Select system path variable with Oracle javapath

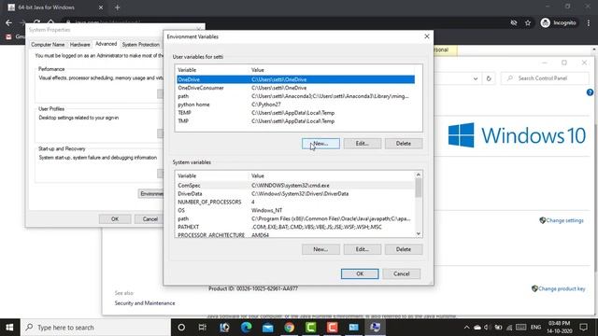(x=295, y=218)
